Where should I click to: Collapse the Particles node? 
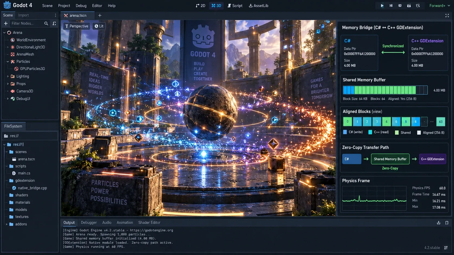(8, 62)
